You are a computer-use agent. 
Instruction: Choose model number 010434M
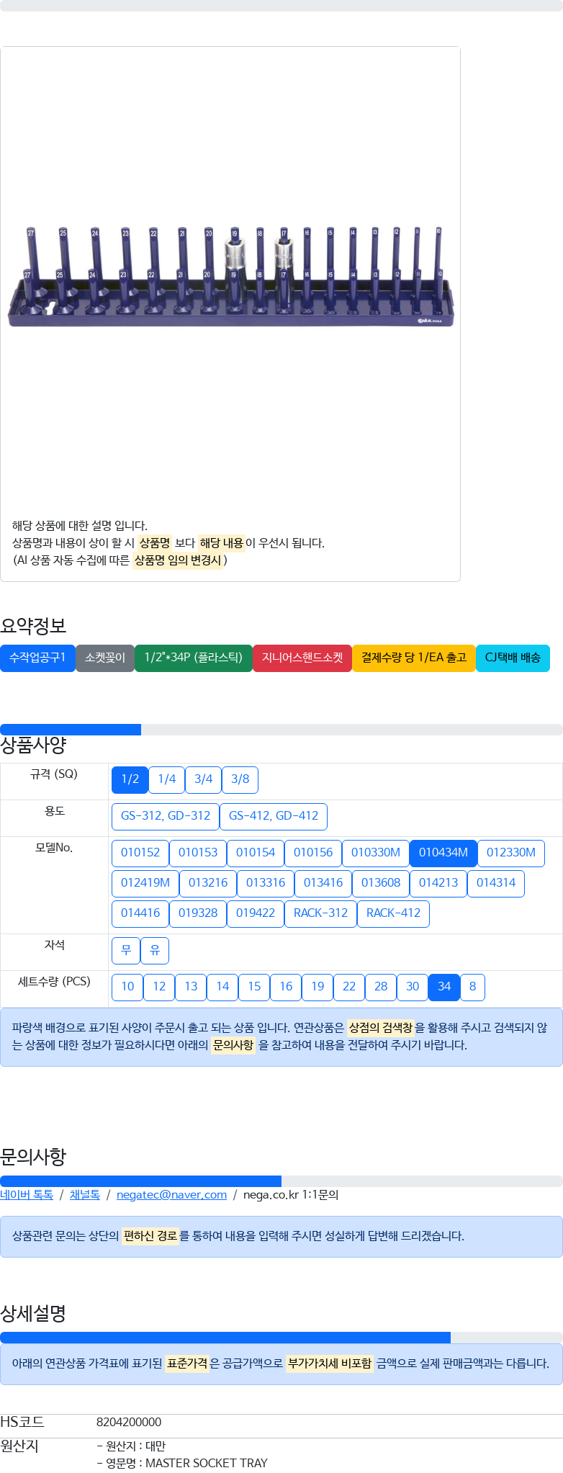click(x=443, y=853)
